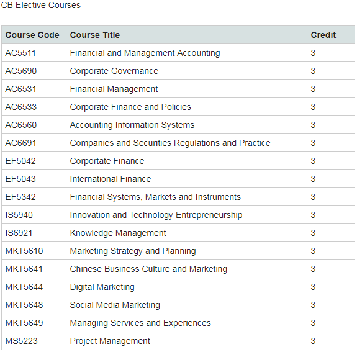The width and height of the screenshot is (357, 352).
Task: Select the Project Management course title
Action: pyautogui.click(x=110, y=341)
